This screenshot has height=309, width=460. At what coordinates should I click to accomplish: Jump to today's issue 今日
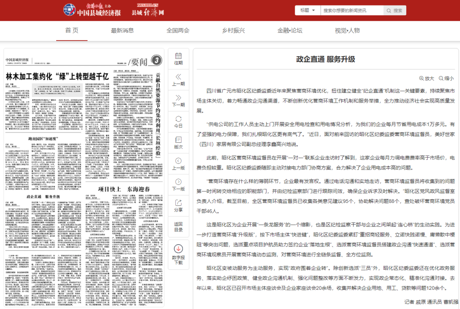[x=178, y=122]
